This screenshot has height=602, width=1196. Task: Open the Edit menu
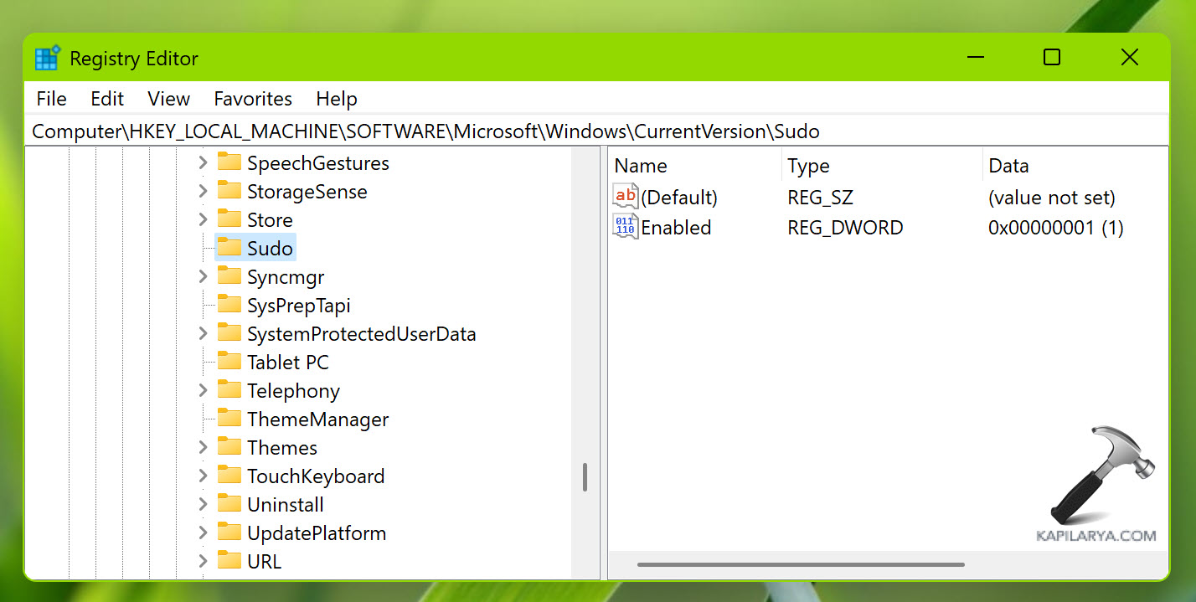107,99
